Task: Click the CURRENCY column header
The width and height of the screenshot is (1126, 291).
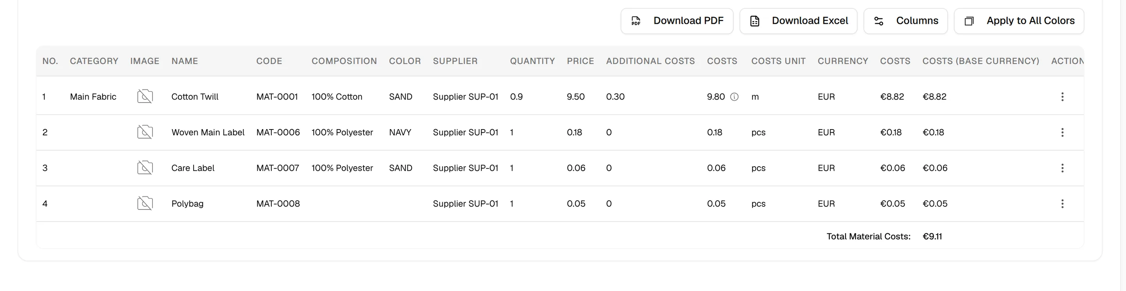Action: (843, 61)
